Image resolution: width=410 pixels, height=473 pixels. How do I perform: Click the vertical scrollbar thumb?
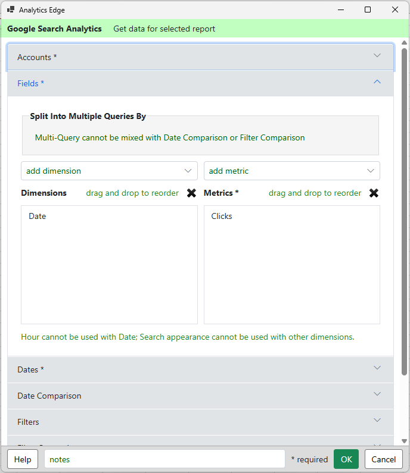pos(404,211)
